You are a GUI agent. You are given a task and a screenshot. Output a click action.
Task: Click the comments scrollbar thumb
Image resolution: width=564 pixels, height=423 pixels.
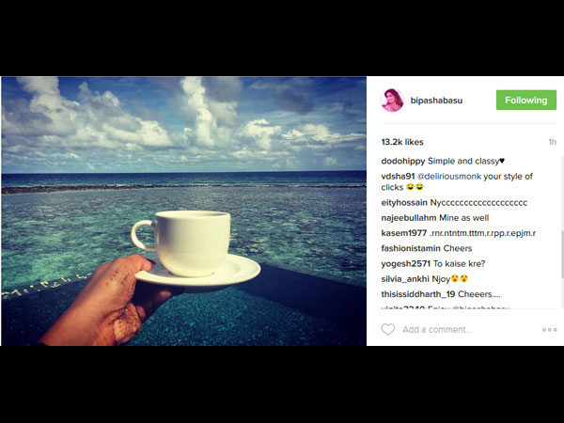[562, 255]
